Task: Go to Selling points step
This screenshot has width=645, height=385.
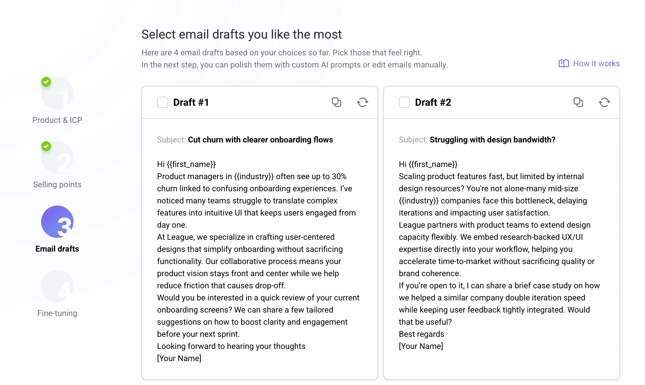Action: point(57,184)
